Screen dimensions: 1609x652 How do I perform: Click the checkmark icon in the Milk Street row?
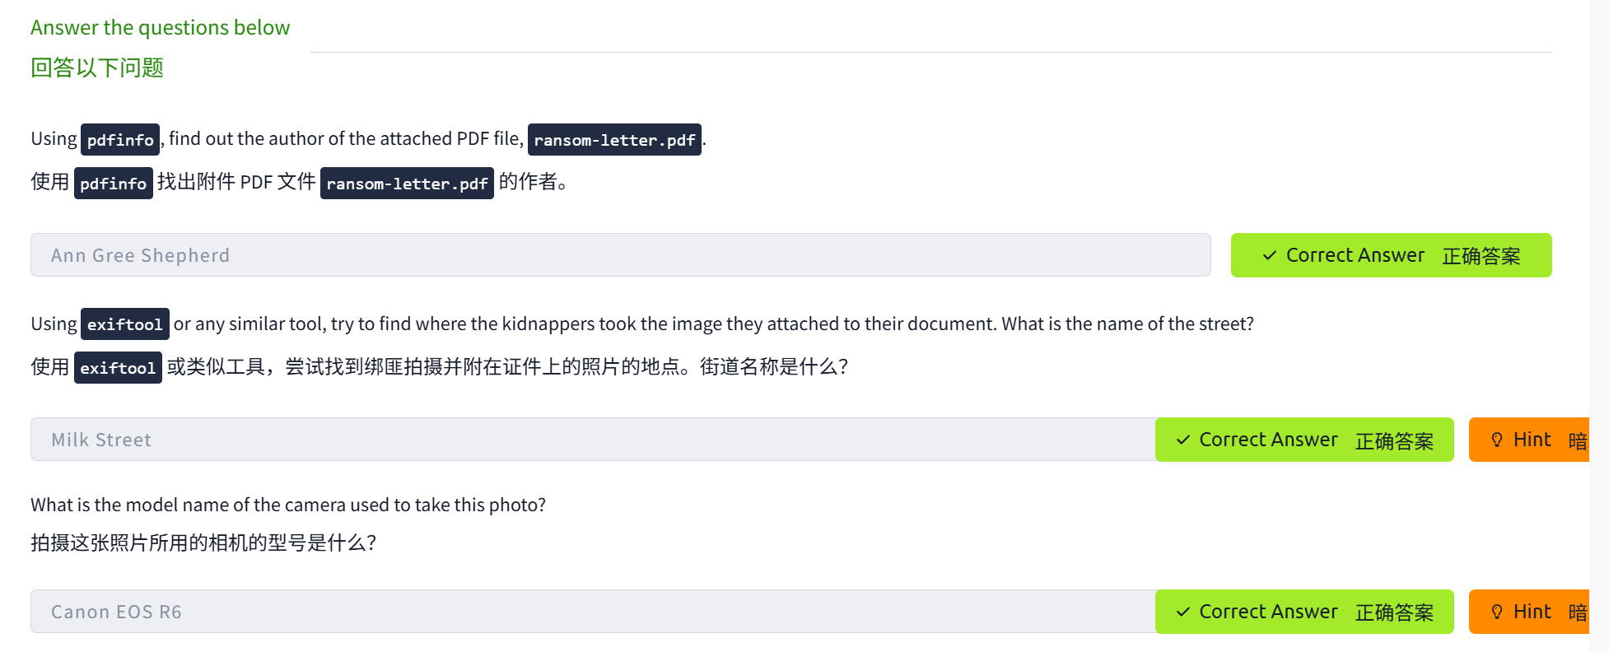[x=1182, y=440]
